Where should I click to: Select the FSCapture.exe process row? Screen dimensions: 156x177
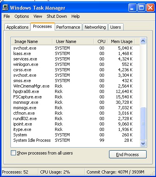tap(75, 97)
